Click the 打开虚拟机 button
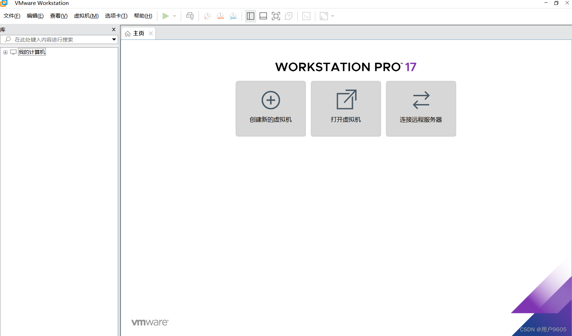This screenshot has width=572, height=336. point(346,109)
